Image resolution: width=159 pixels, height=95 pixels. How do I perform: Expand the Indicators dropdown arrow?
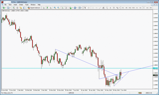72,8
